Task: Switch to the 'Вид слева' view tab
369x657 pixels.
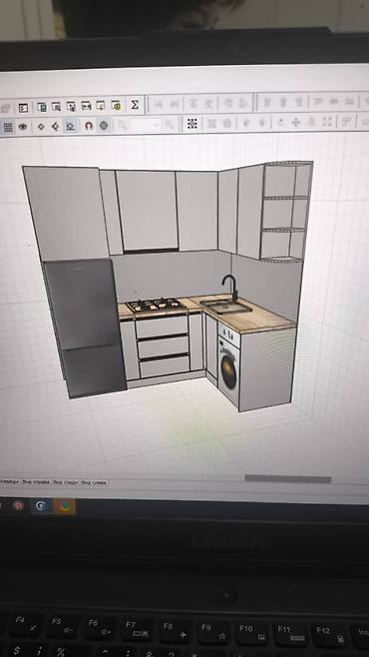Action: coord(95,482)
